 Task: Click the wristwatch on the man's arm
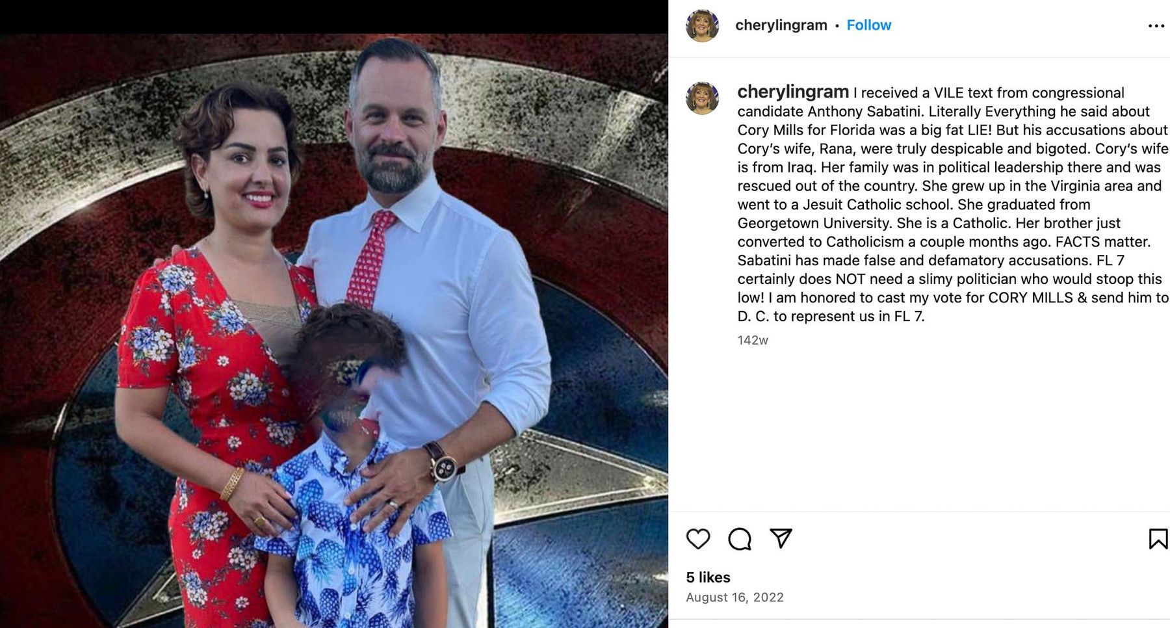(x=443, y=463)
